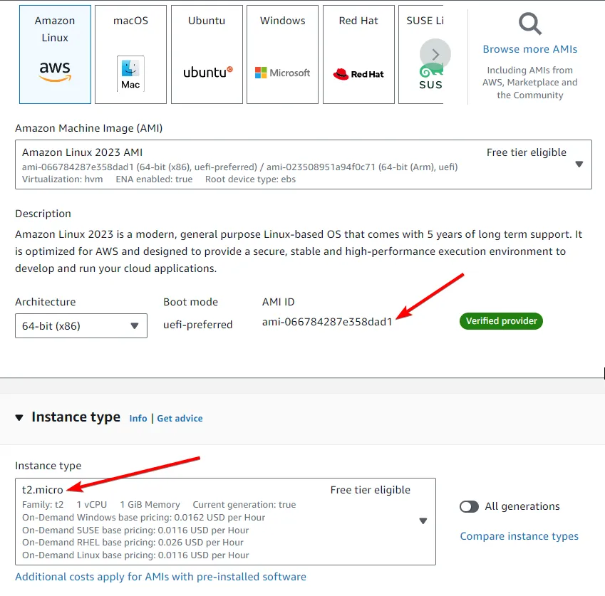Image resolution: width=605 pixels, height=596 pixels.
Task: Select the Ubuntu logo tile
Action: point(207,71)
